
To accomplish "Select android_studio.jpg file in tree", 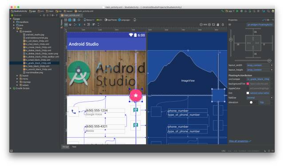I will [34, 35].
